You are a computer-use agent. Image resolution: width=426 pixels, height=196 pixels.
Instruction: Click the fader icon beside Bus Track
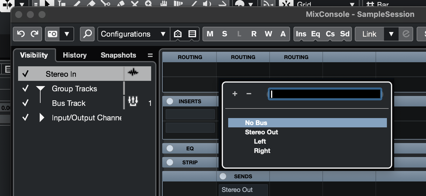pos(133,101)
